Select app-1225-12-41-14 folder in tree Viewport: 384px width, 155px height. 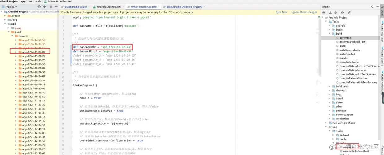pyautogui.click(x=33, y=129)
